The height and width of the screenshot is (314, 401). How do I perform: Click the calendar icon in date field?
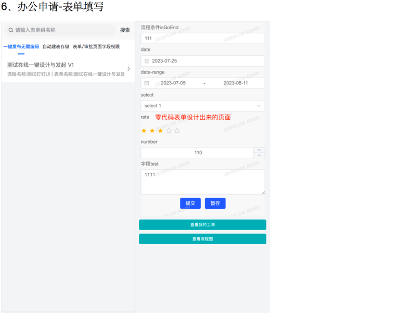point(147,61)
